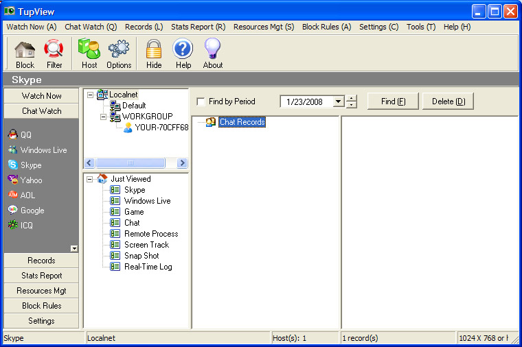Select the WORKGROUP node in tree
This screenshot has height=347, width=522.
point(141,117)
